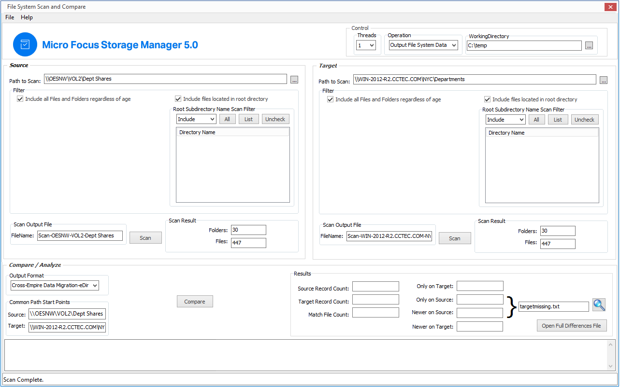The height and width of the screenshot is (387, 620).
Task: Click Open Full Differences File button
Action: (571, 326)
